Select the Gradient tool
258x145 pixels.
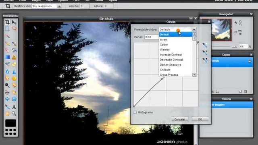tap(7, 57)
